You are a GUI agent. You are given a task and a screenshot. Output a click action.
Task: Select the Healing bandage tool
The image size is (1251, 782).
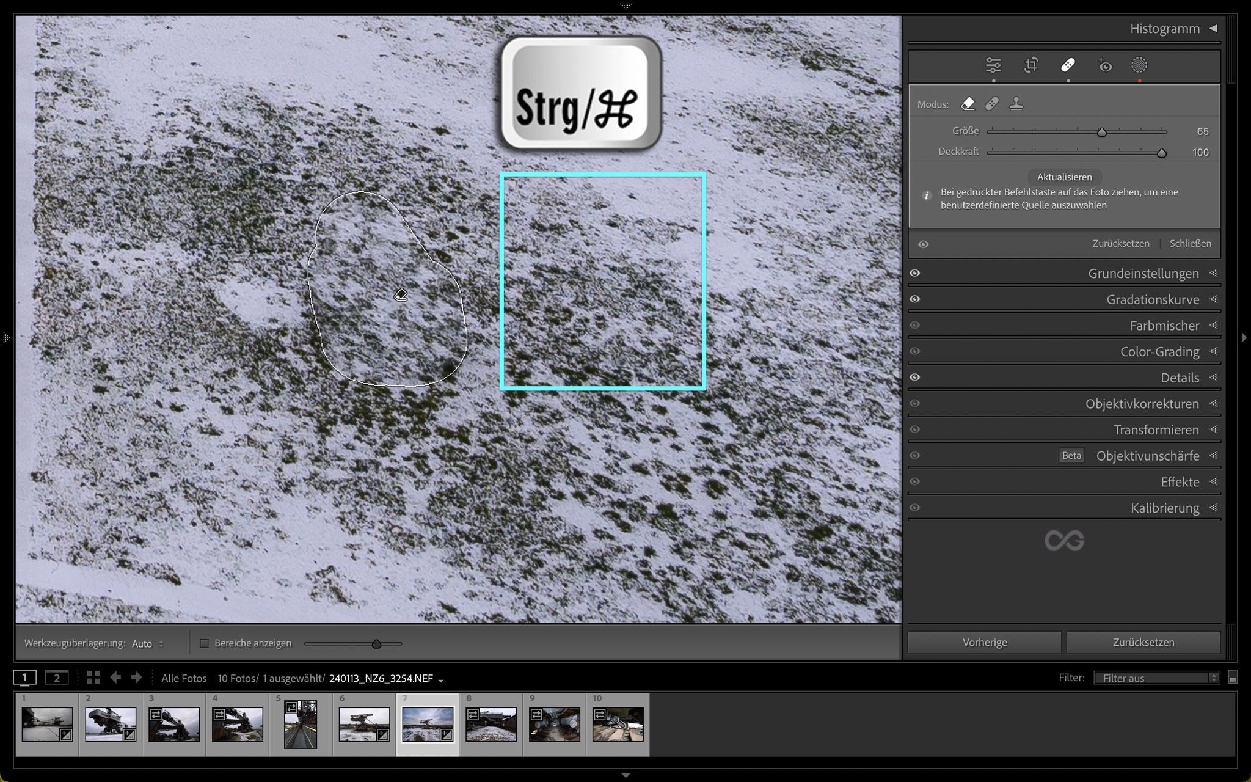(x=1068, y=65)
